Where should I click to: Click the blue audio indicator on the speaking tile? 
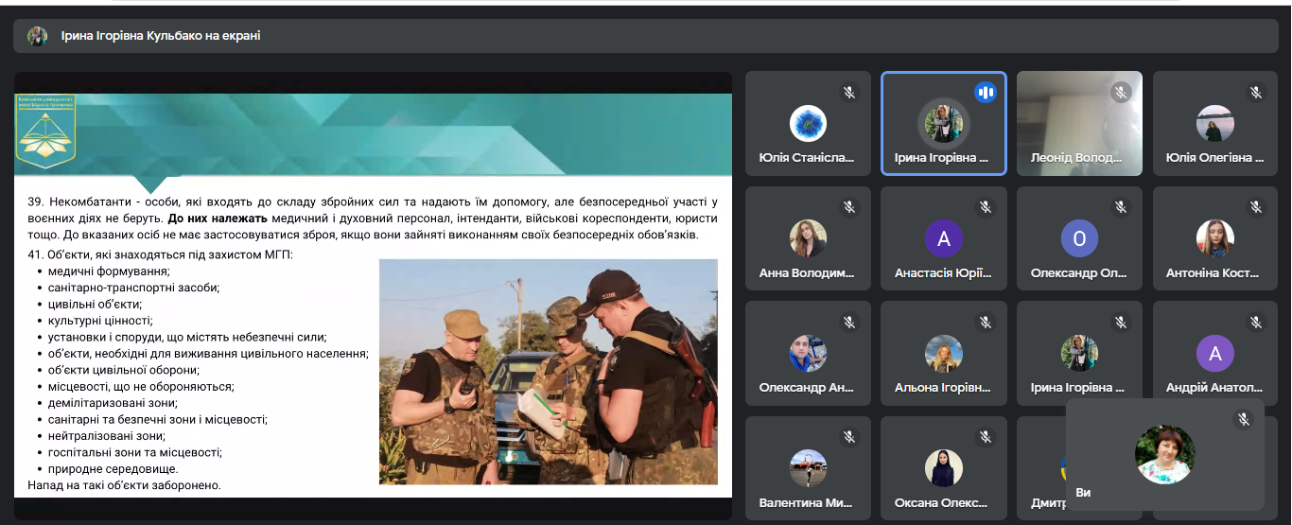pyautogui.click(x=985, y=93)
